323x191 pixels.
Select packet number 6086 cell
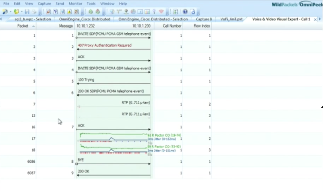pyautogui.click(x=31, y=162)
